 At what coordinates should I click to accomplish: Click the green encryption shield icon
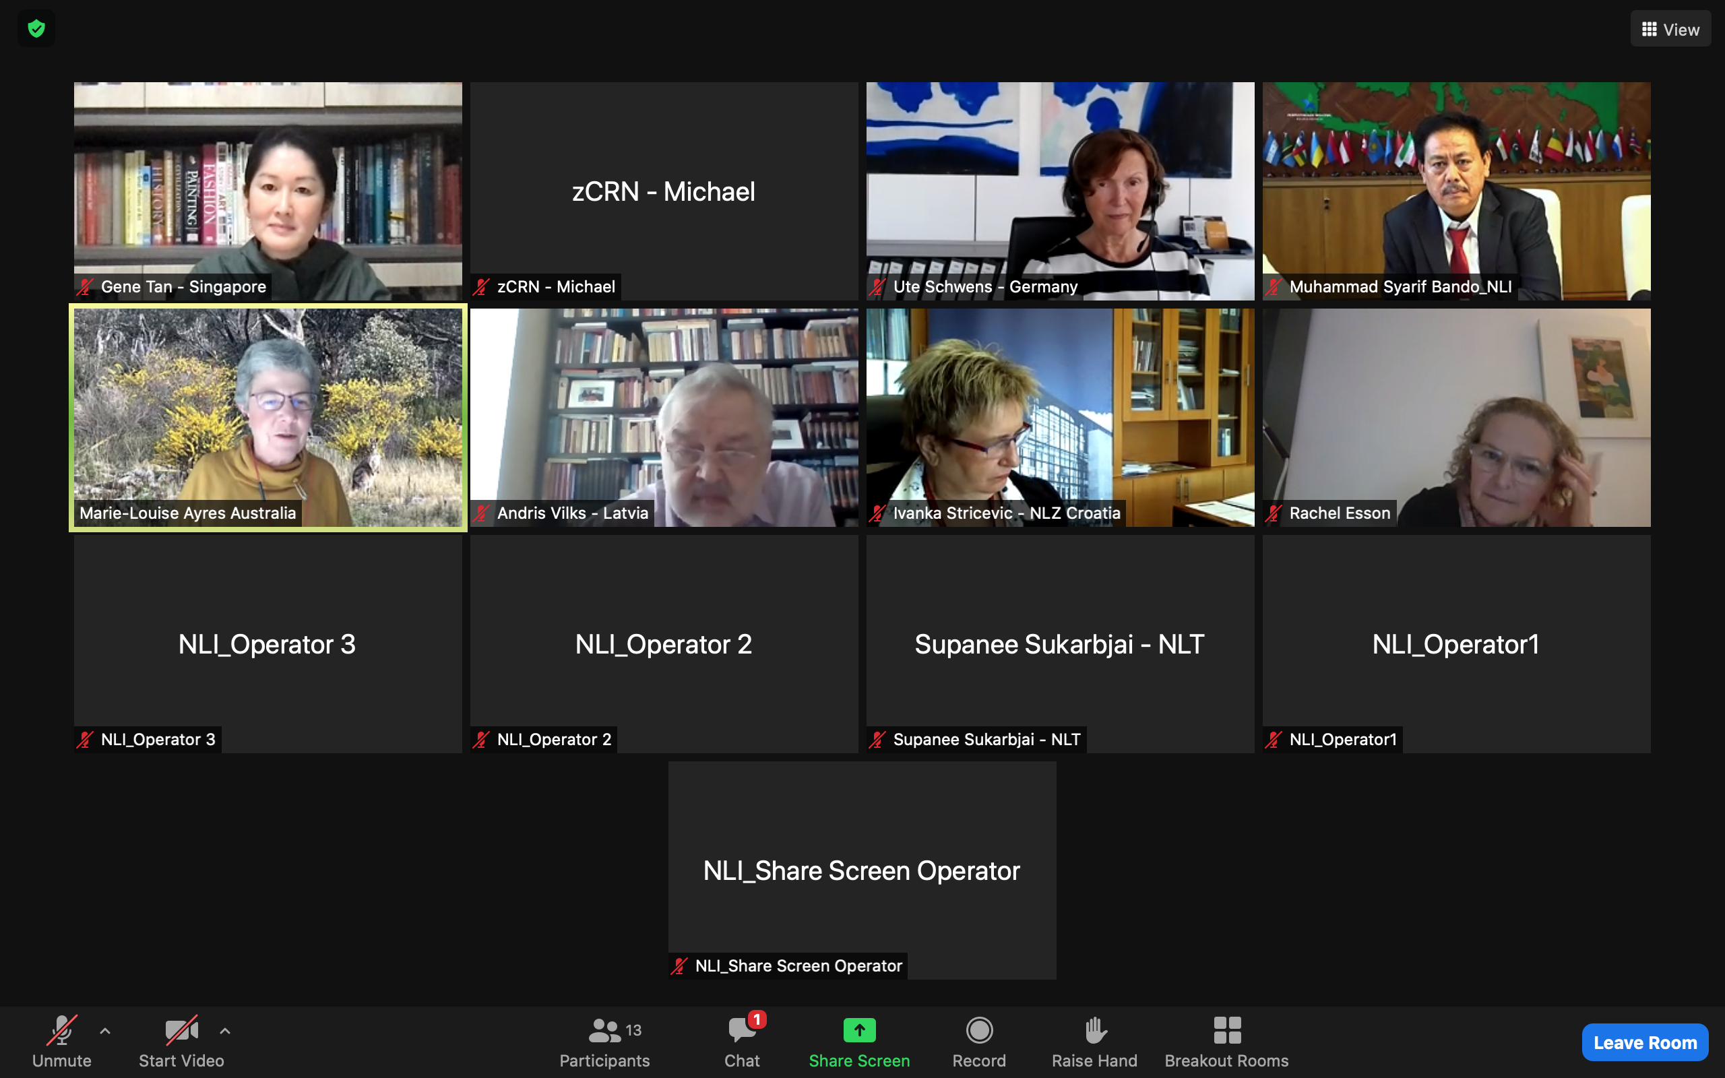36,28
